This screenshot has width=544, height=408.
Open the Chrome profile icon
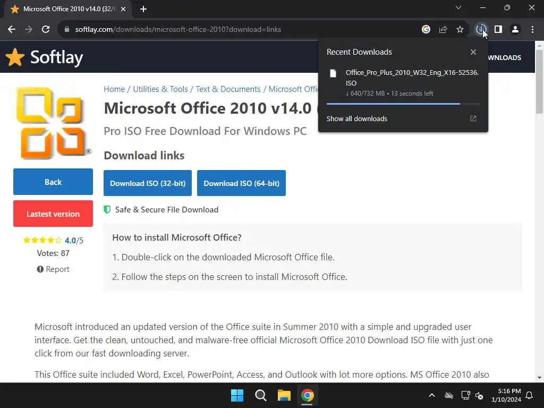click(x=515, y=30)
